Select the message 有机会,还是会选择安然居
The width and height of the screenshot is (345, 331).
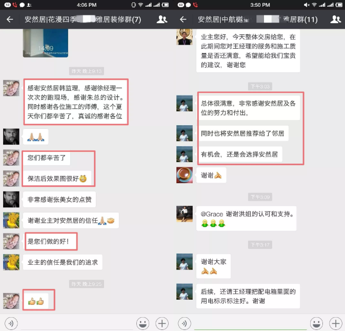coord(239,154)
